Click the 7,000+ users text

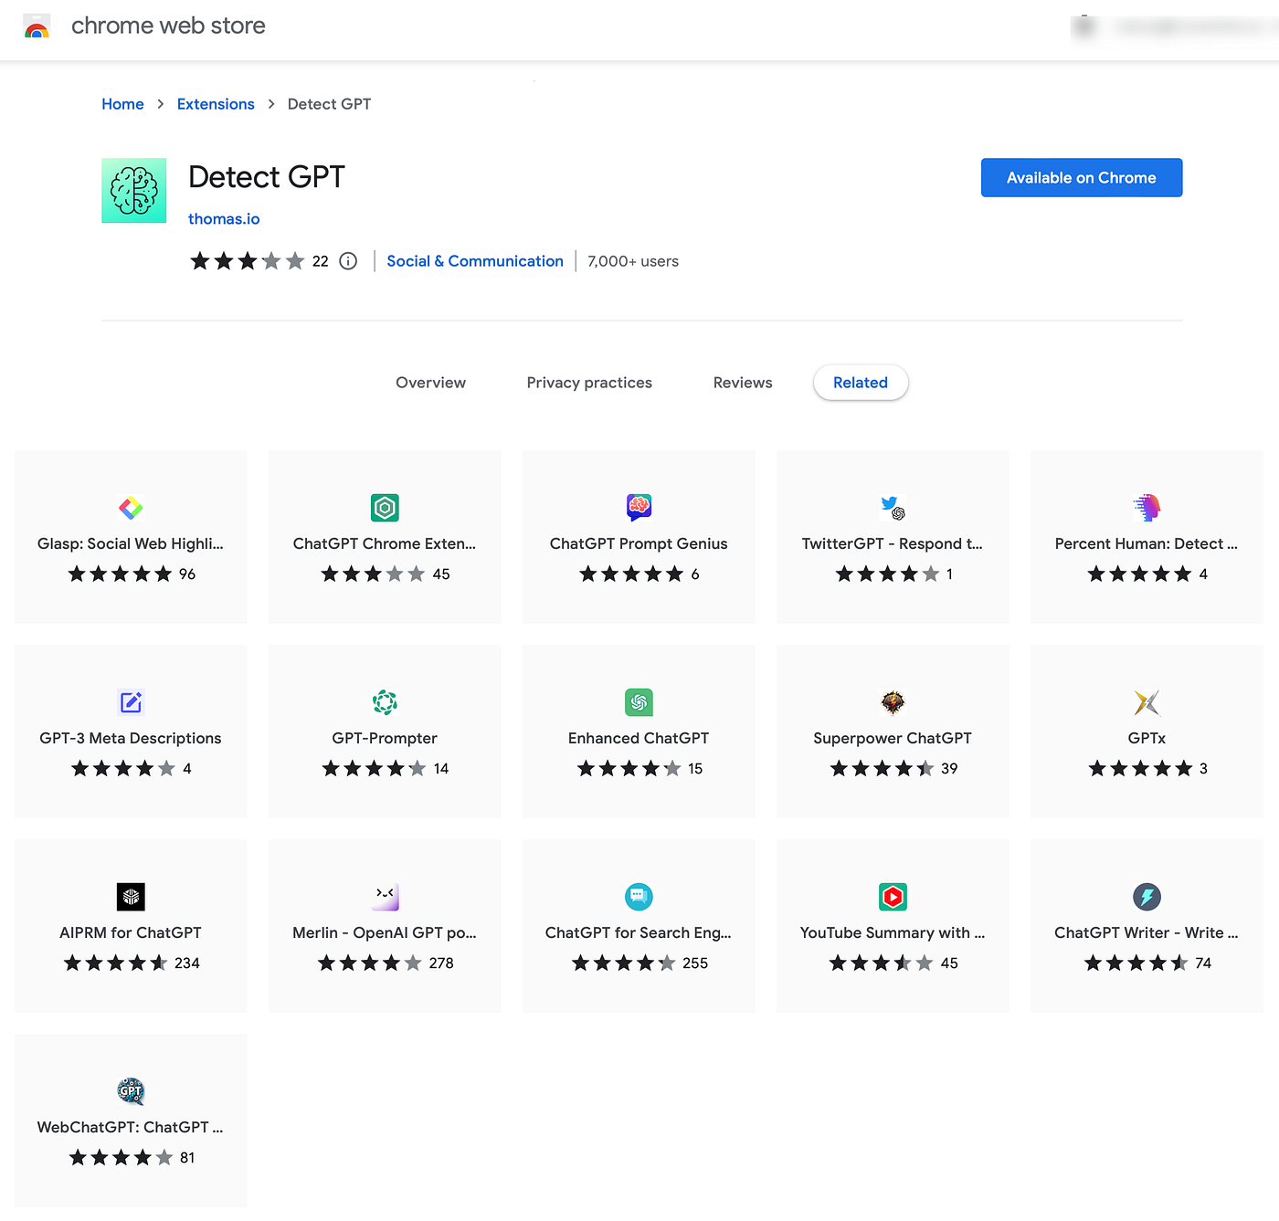[633, 261]
